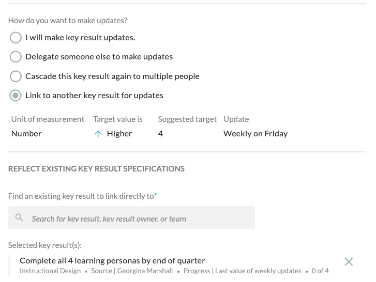Select "I will make key result updates" option

[x=16, y=38]
